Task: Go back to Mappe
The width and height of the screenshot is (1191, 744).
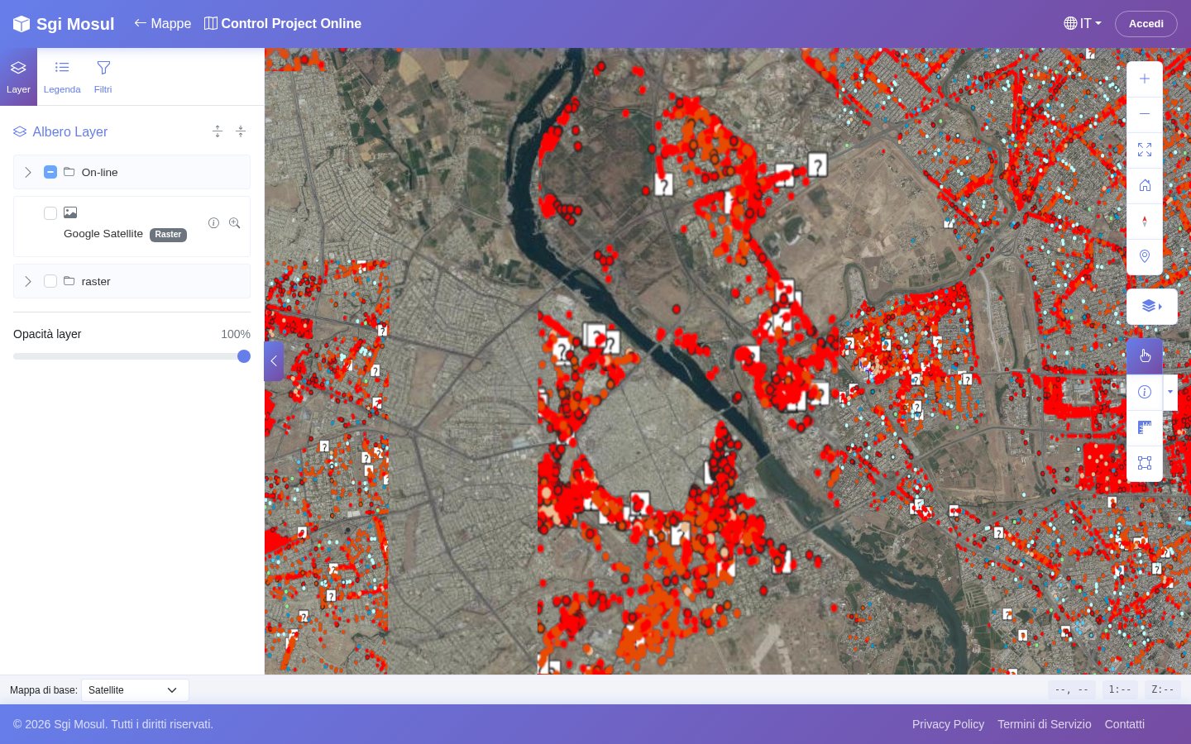Action: click(x=163, y=24)
